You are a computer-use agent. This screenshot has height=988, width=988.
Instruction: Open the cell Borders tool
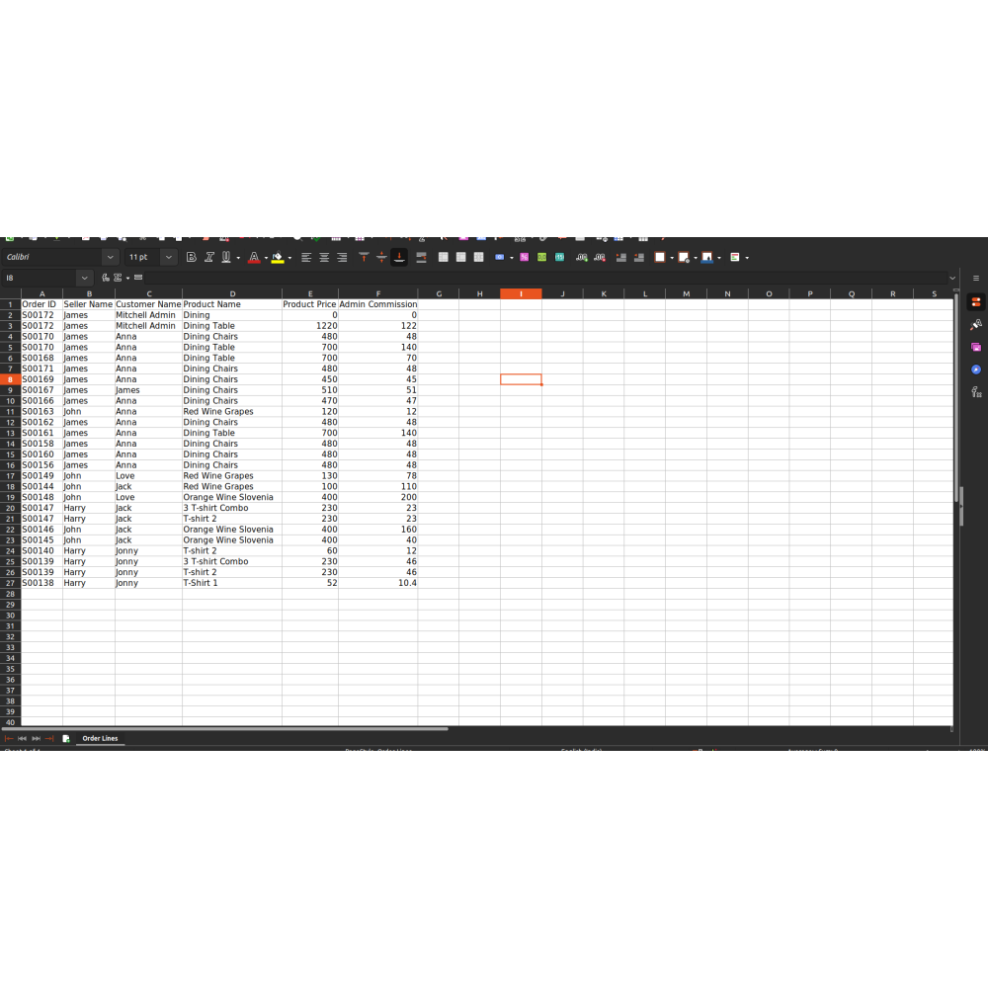click(x=660, y=258)
